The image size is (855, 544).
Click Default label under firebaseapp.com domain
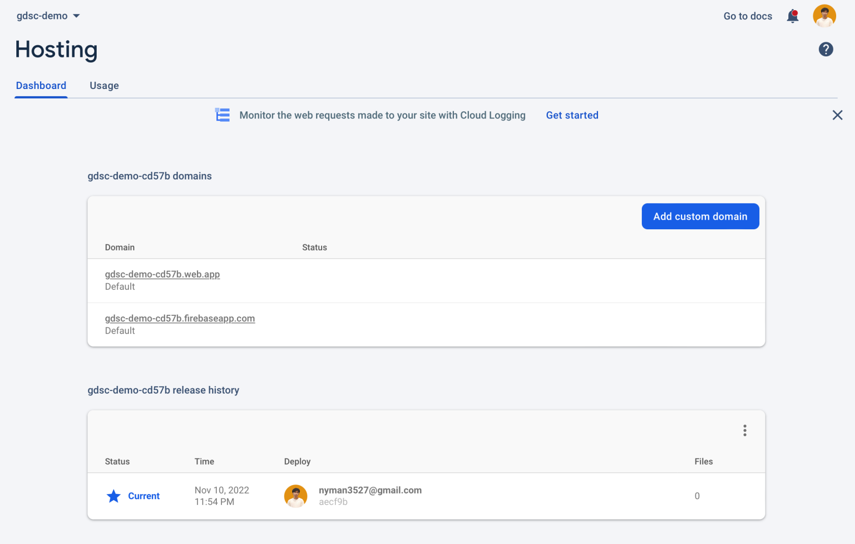(120, 330)
